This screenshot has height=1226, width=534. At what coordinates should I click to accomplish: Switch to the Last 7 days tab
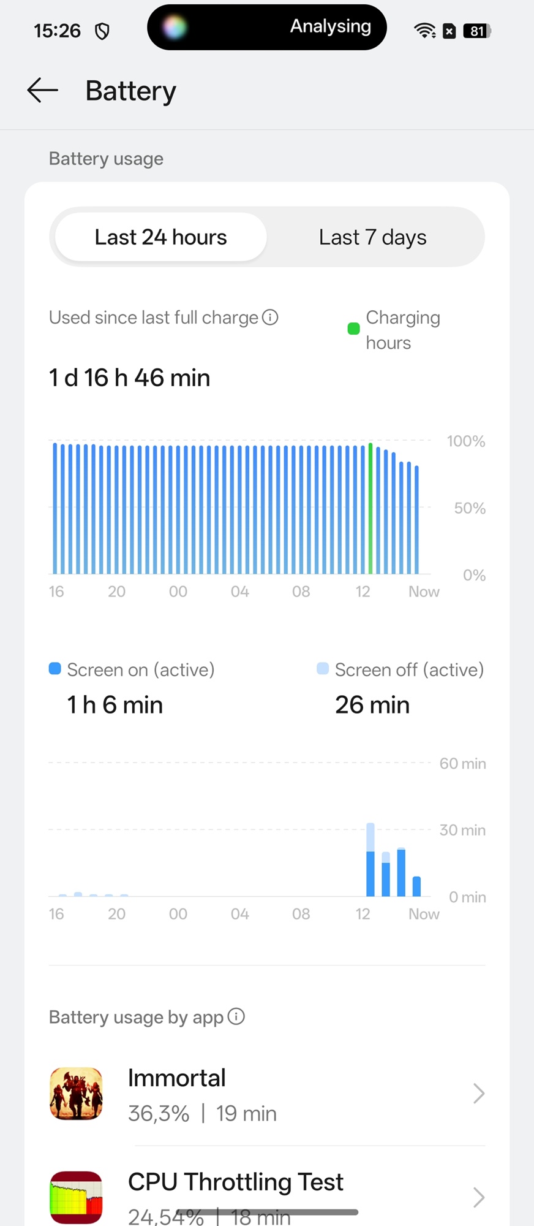click(372, 237)
